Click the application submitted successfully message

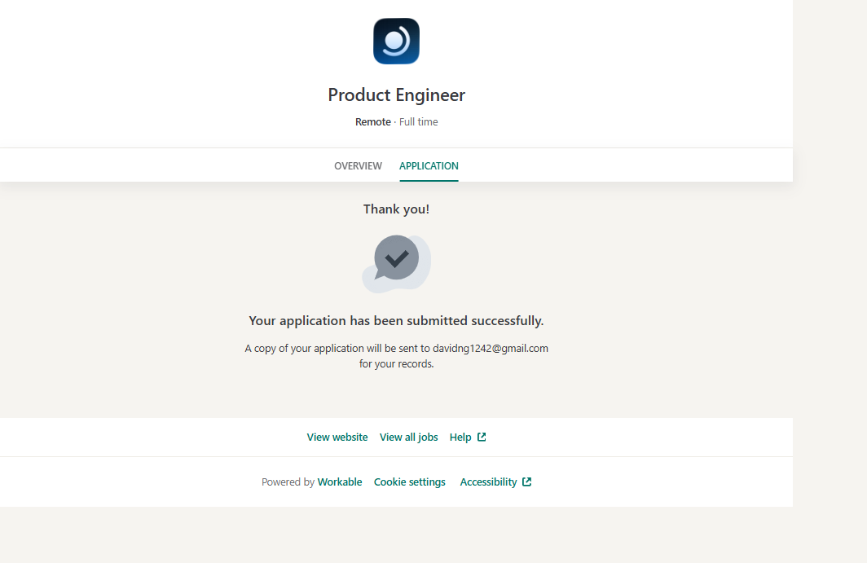[x=396, y=321]
